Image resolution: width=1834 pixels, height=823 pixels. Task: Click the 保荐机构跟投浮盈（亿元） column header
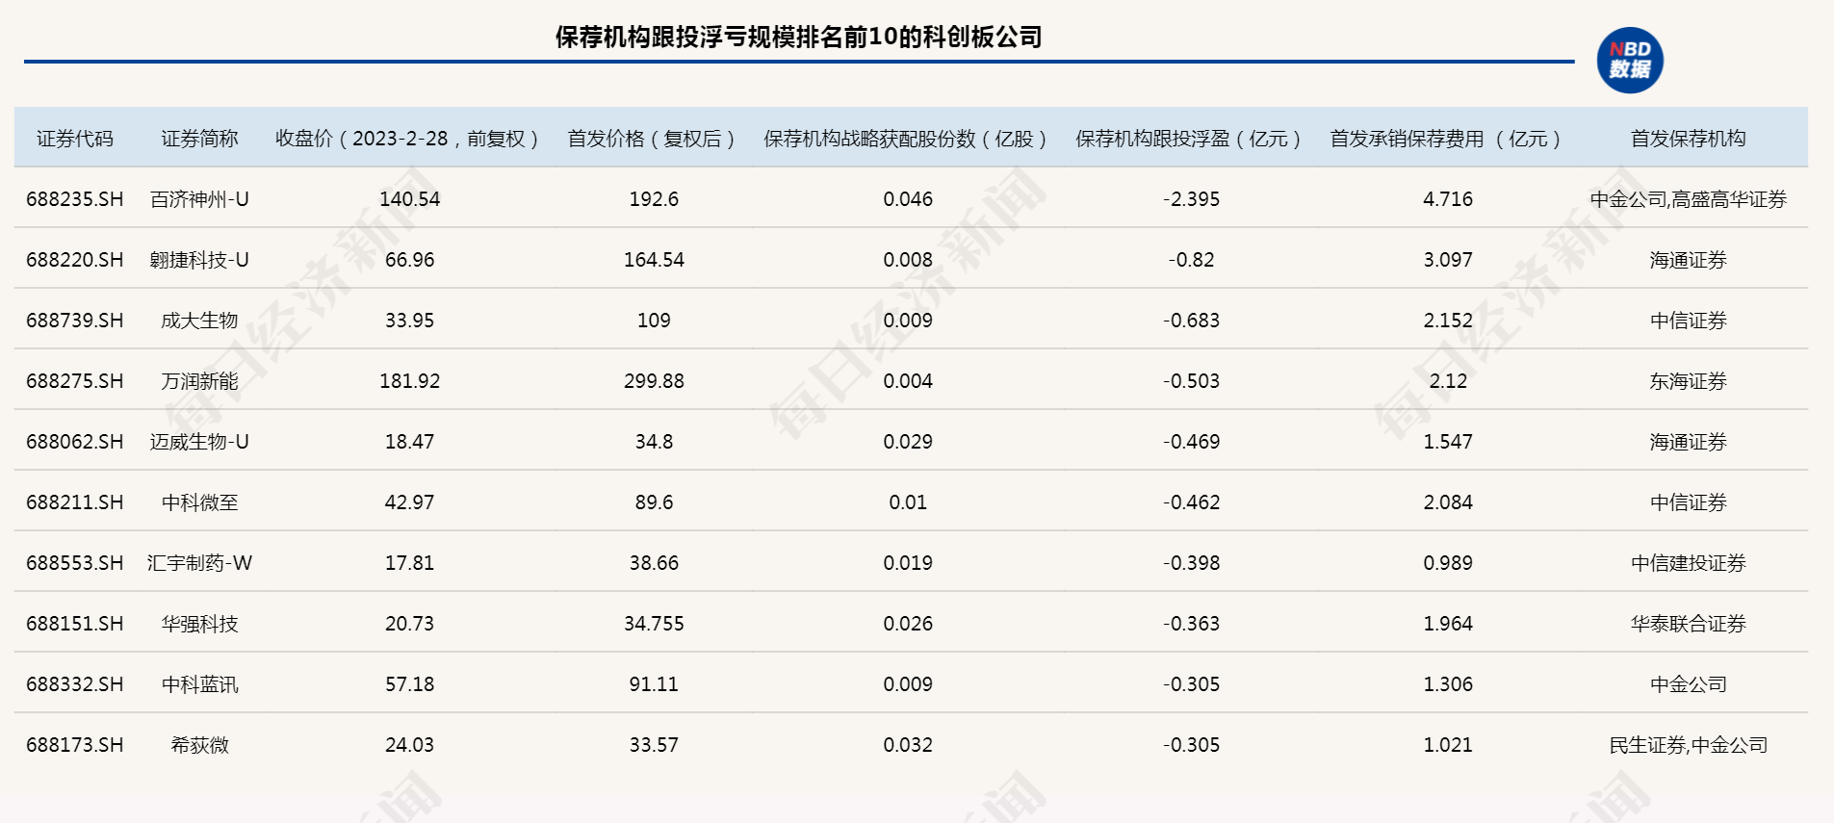pos(1191,139)
